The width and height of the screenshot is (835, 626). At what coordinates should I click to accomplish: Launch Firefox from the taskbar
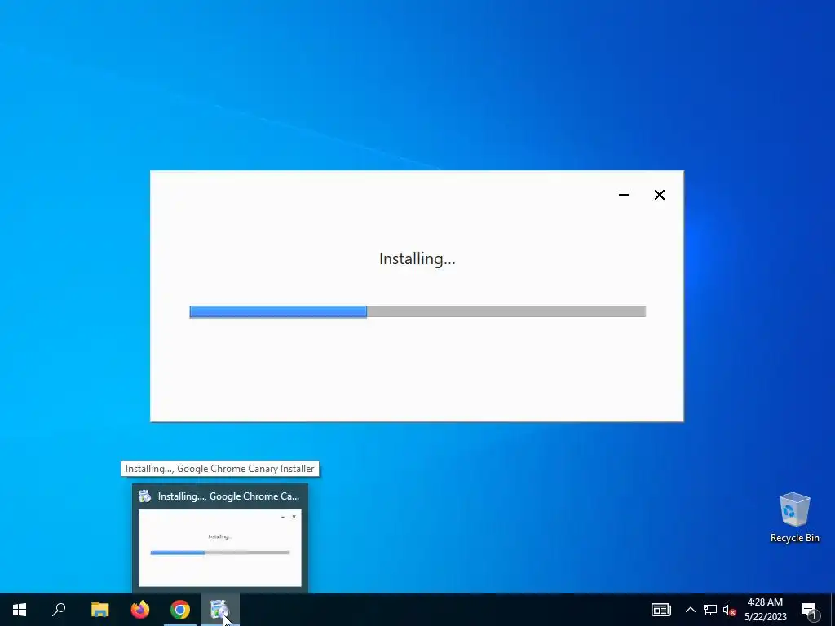[x=140, y=610]
